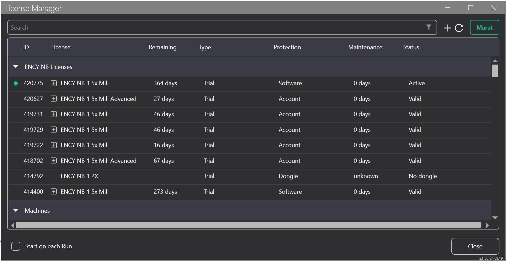Image resolution: width=506 pixels, height=262 pixels.
Task: Expand license 419731 plus box icon
Action: coord(54,114)
